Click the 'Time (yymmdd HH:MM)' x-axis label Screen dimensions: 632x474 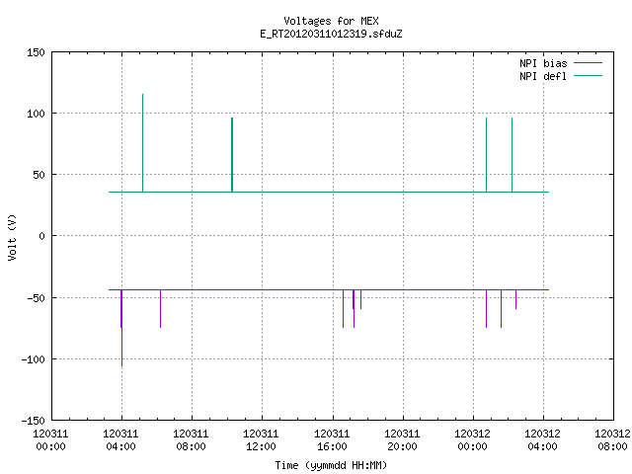pos(331,465)
